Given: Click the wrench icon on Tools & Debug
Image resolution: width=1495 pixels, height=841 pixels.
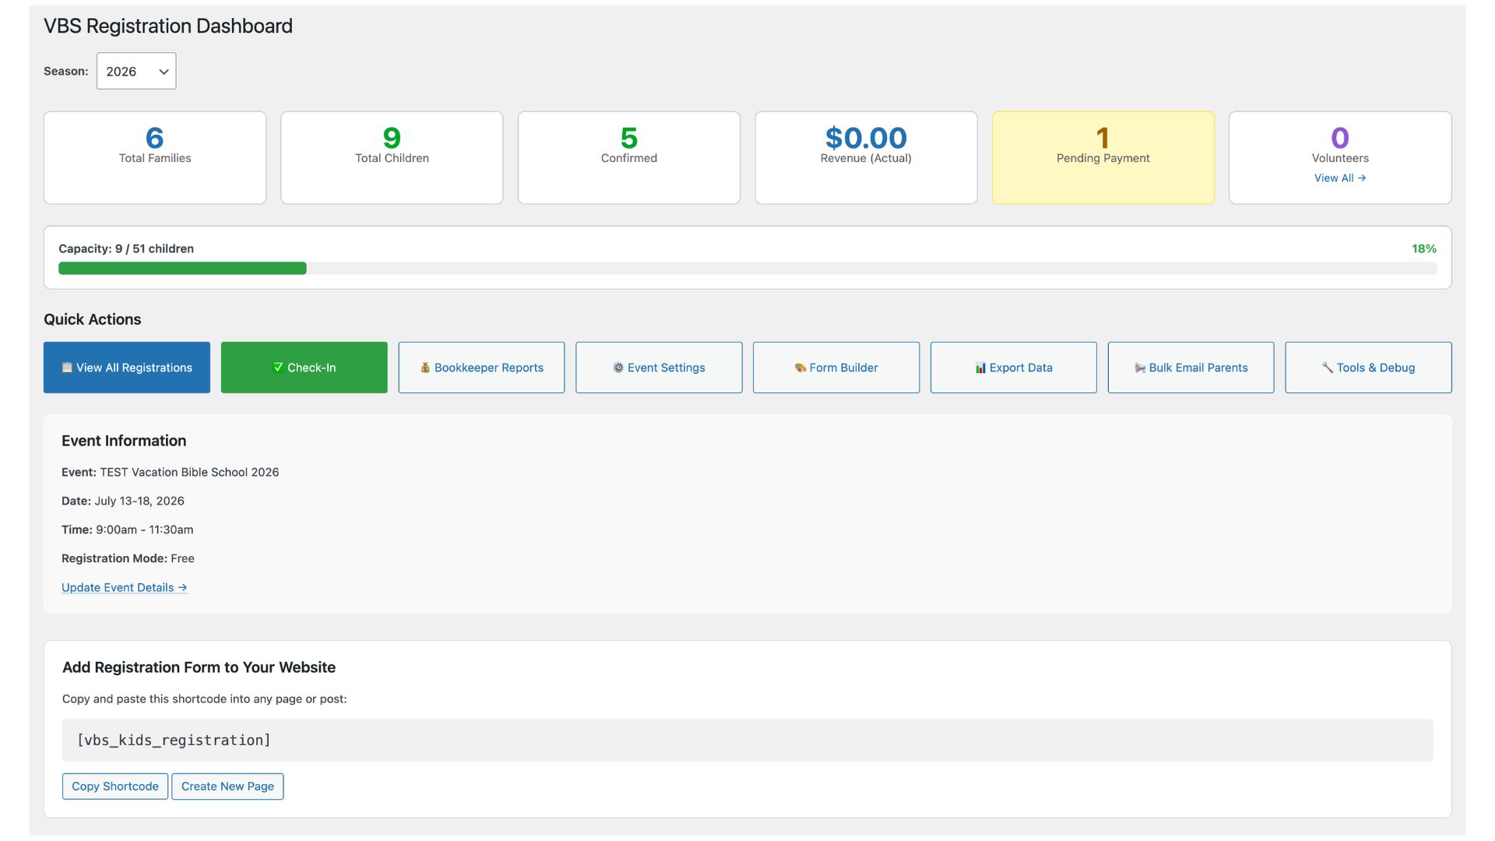Looking at the screenshot, I should pos(1328,368).
